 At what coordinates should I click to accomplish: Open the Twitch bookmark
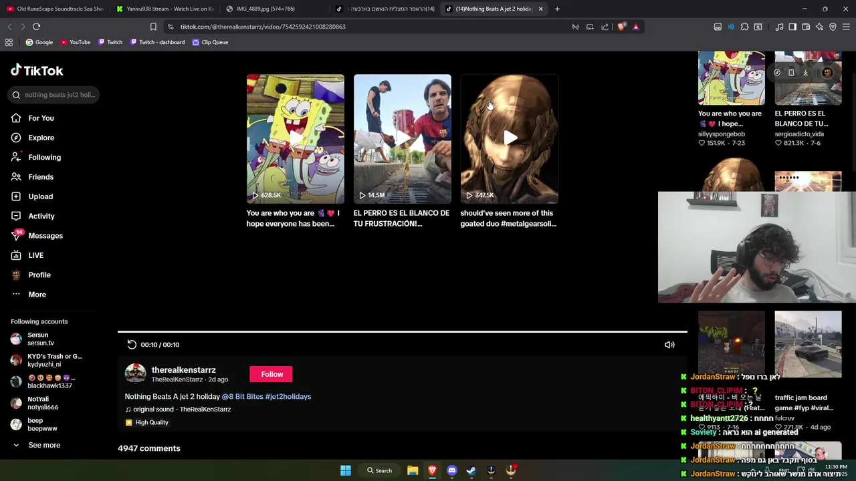pos(110,42)
